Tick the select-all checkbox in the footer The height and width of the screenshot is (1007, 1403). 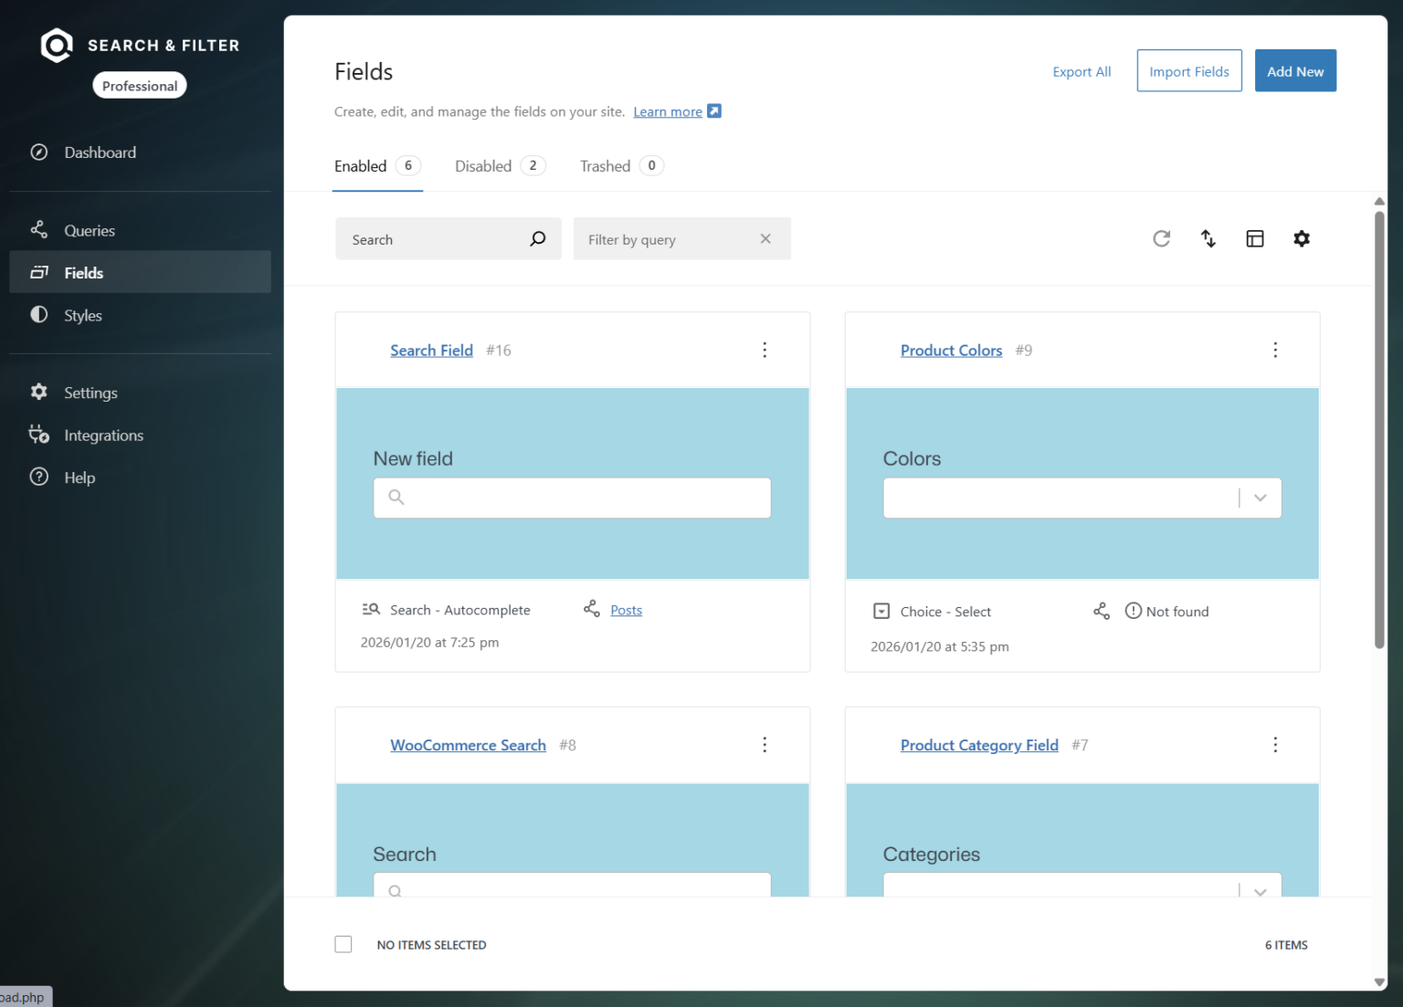click(x=343, y=944)
